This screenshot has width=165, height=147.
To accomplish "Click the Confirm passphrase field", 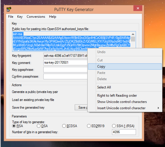I will point(65,76).
